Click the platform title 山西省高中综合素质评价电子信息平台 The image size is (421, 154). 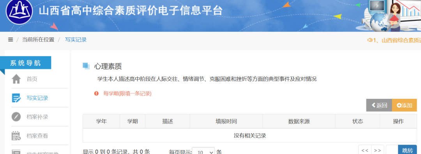(x=131, y=11)
